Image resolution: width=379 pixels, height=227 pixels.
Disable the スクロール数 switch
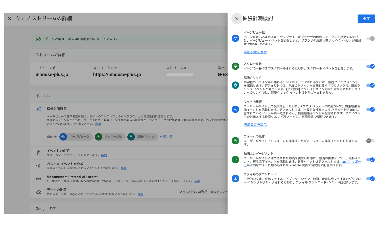click(370, 66)
